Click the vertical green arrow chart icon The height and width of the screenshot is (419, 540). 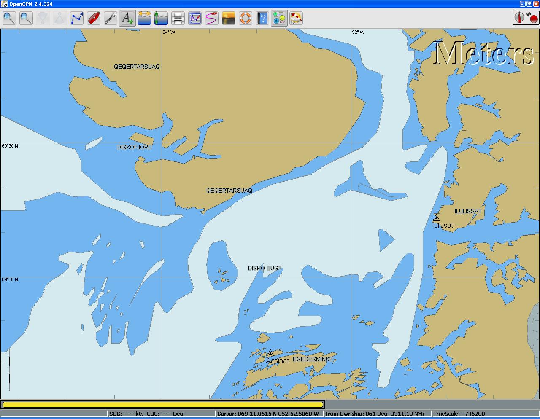(x=161, y=18)
